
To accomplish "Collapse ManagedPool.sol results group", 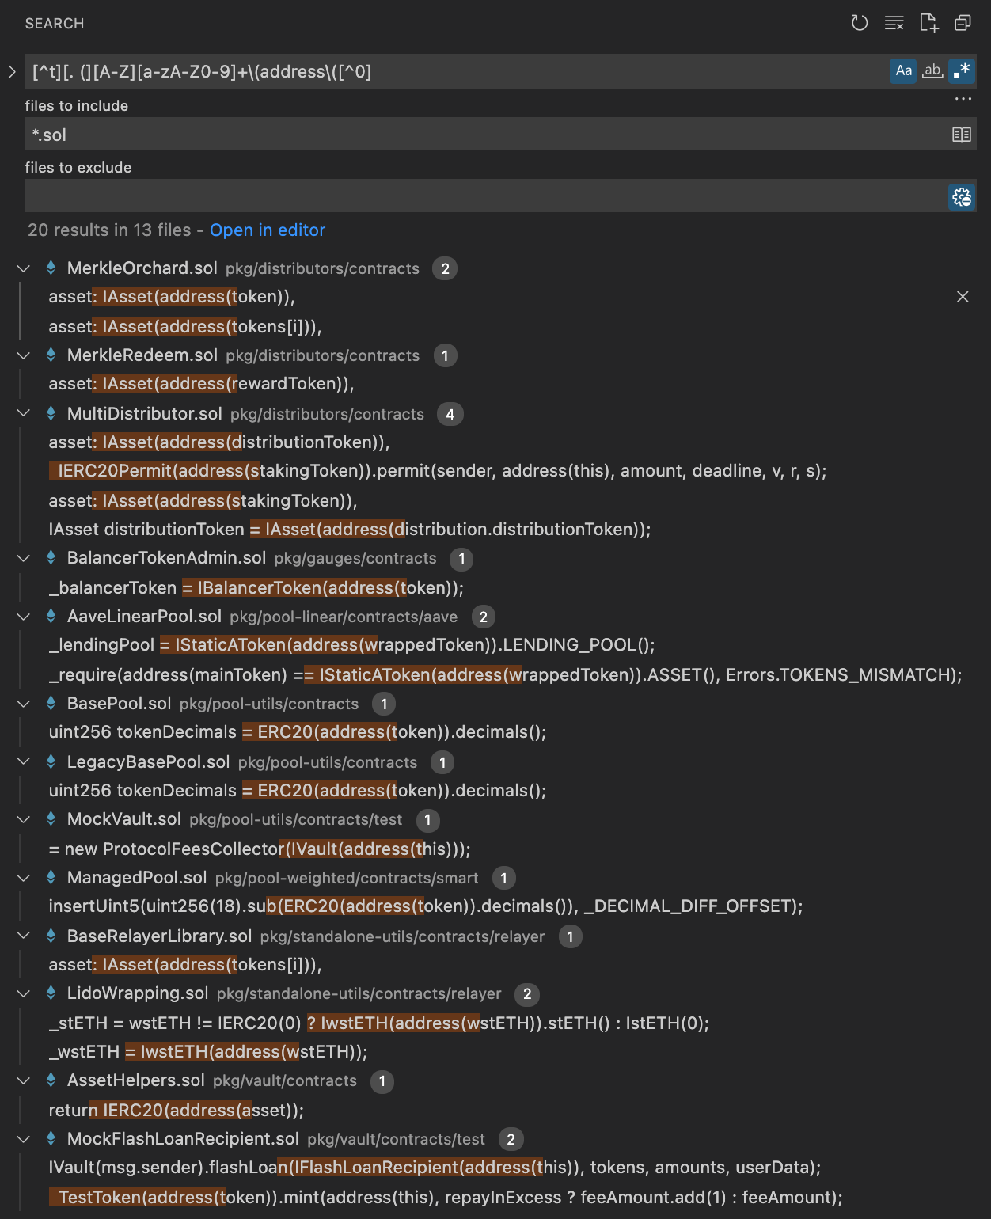I will click(x=24, y=878).
